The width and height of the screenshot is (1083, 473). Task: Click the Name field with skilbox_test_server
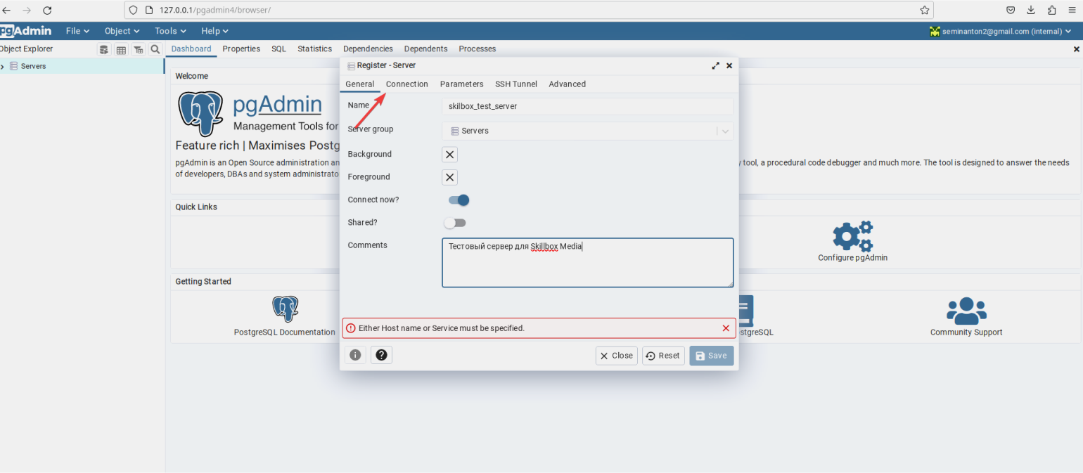point(588,106)
